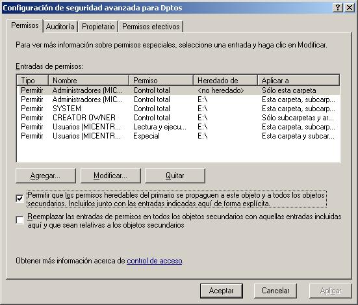Close the advanced security dialog

coord(350,8)
